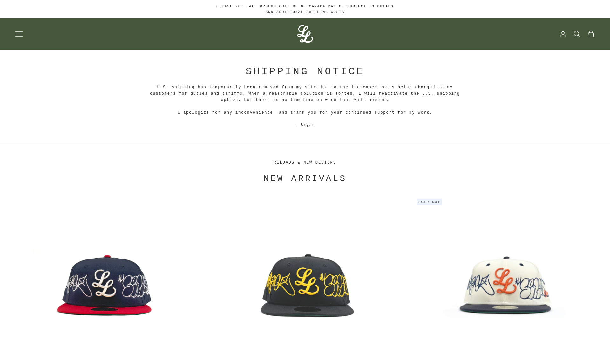The height and width of the screenshot is (343, 610).
Task: Open the account login page icon
Action: (x=563, y=34)
